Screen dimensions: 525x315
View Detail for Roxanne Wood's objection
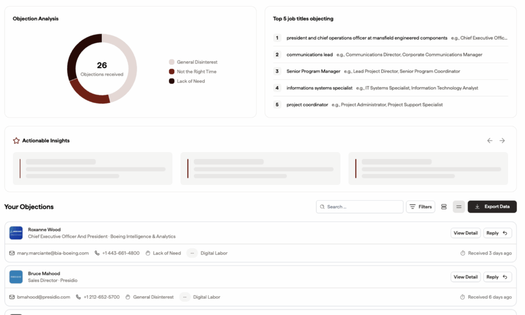[x=466, y=233]
